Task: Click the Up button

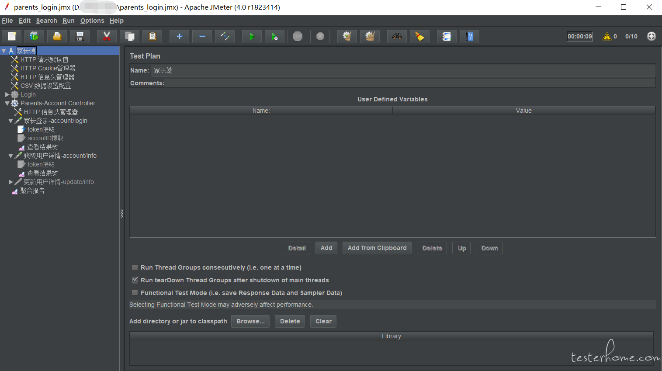Action: [462, 248]
